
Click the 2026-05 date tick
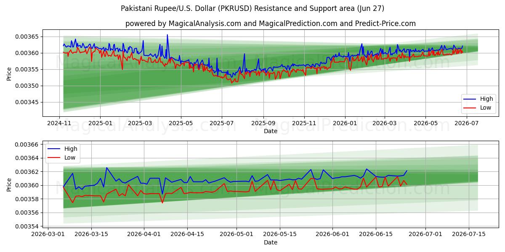pos(425,123)
